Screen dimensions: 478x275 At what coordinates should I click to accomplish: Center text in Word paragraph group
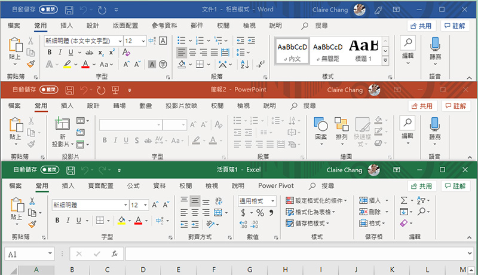(x=192, y=53)
